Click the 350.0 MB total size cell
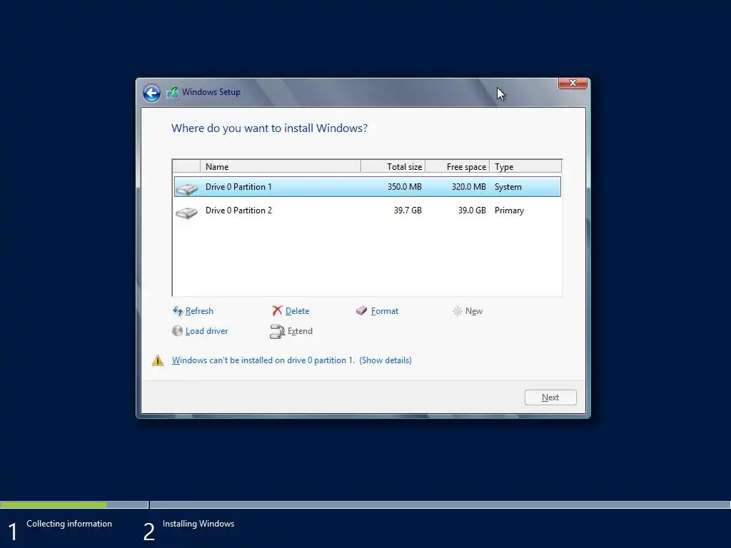The height and width of the screenshot is (548, 731). [x=404, y=187]
